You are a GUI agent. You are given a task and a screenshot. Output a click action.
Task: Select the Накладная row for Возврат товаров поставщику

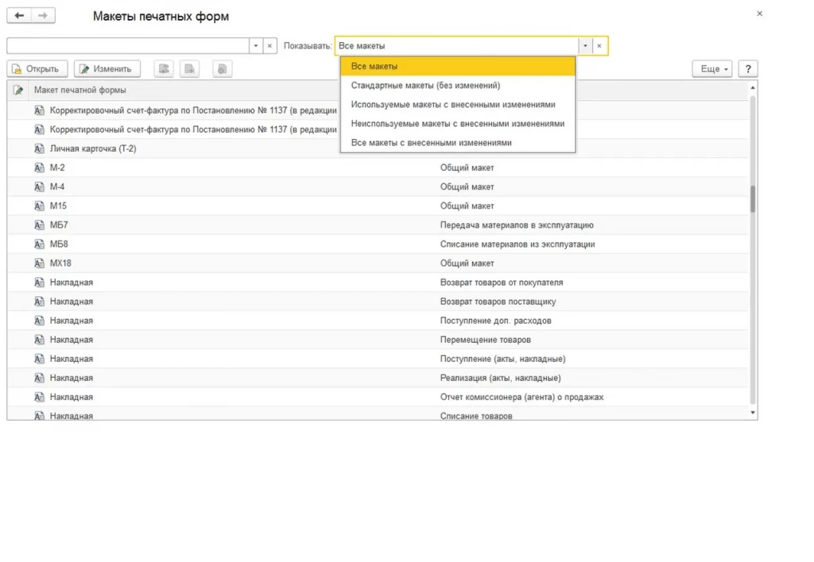pyautogui.click(x=378, y=302)
